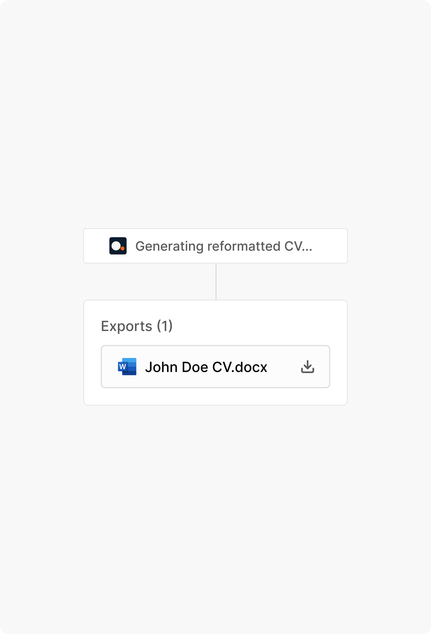Select the John Doe CV.docx filename text
The image size is (431, 634).
pyautogui.click(x=206, y=367)
